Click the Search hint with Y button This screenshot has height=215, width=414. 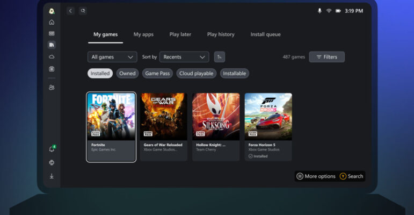pos(351,176)
